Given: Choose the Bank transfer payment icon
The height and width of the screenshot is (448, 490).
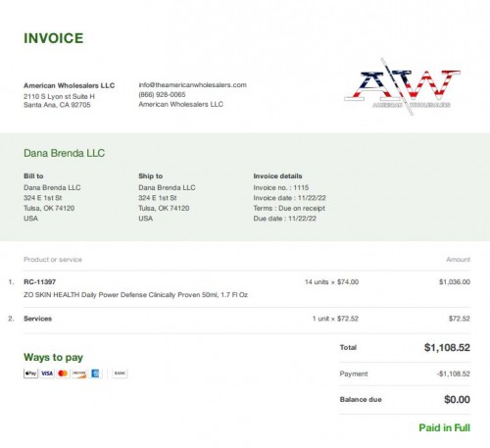Looking at the screenshot, I should (x=120, y=373).
